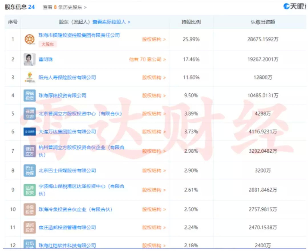Click the 珠海市银隆投资控股集团 company logo icon

pyautogui.click(x=29, y=39)
